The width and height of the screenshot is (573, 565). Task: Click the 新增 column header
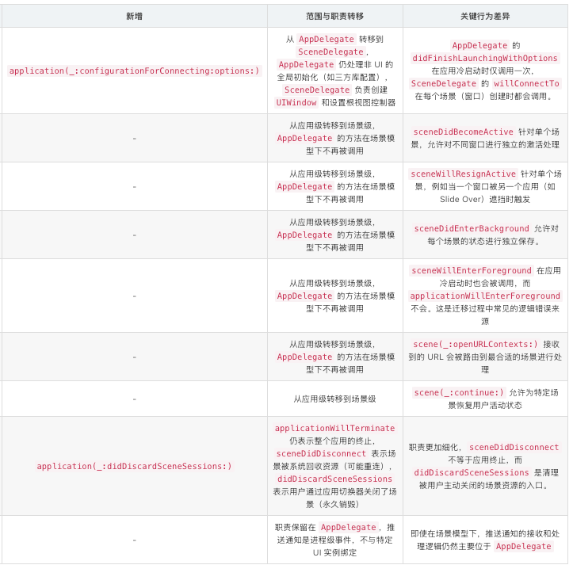[x=134, y=16]
